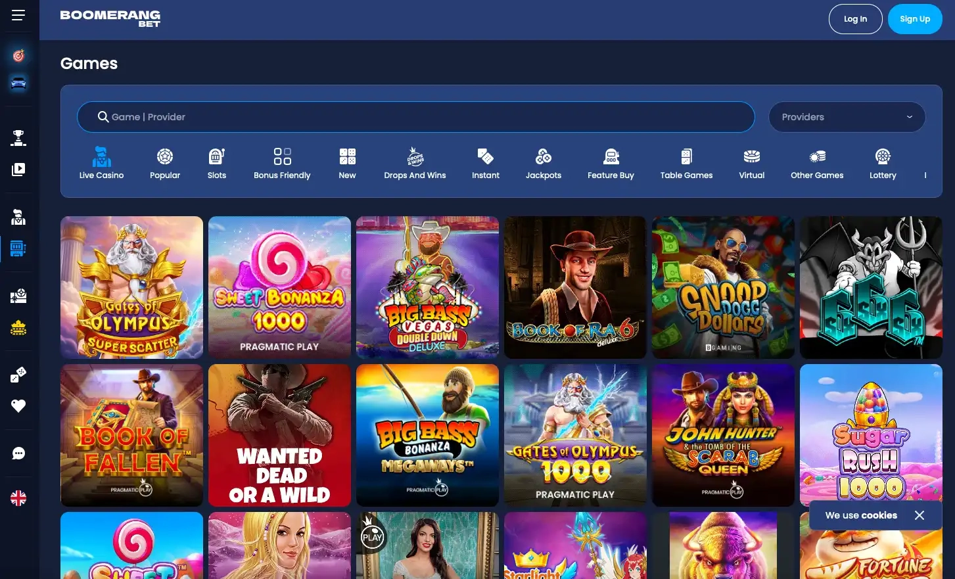
Task: Choose the Table Games category
Action: (x=686, y=163)
